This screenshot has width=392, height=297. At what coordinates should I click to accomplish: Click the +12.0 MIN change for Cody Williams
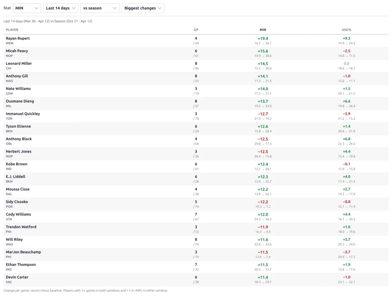[x=263, y=214]
